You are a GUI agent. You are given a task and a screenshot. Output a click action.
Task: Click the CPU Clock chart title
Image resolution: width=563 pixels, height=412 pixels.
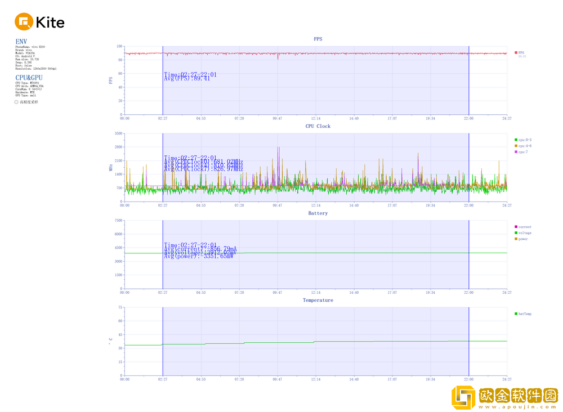(x=318, y=126)
